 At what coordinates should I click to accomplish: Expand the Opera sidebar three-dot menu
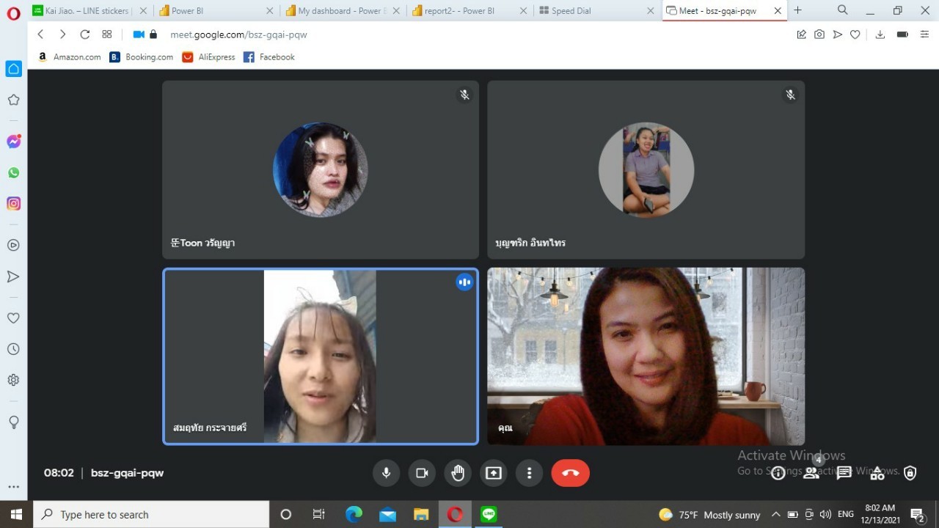pos(13,486)
